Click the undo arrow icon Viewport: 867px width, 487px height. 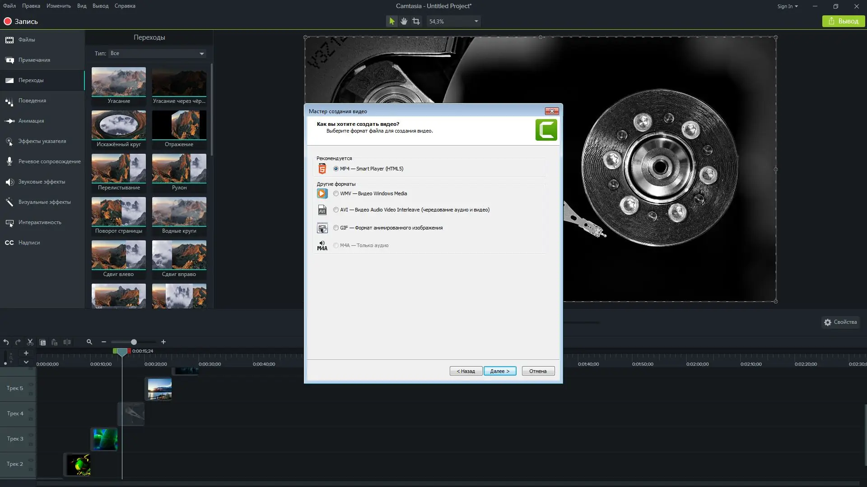click(6, 342)
